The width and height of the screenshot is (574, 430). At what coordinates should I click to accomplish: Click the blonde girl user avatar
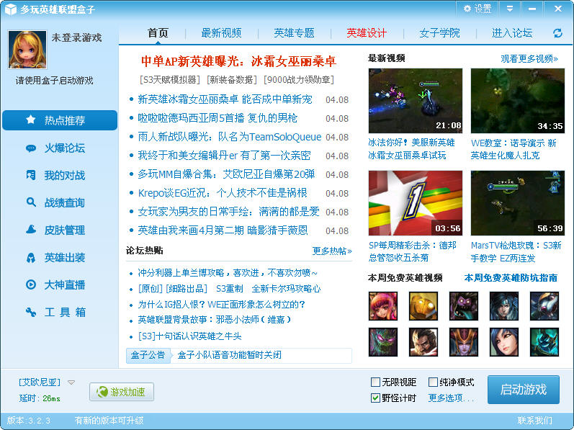click(27, 50)
